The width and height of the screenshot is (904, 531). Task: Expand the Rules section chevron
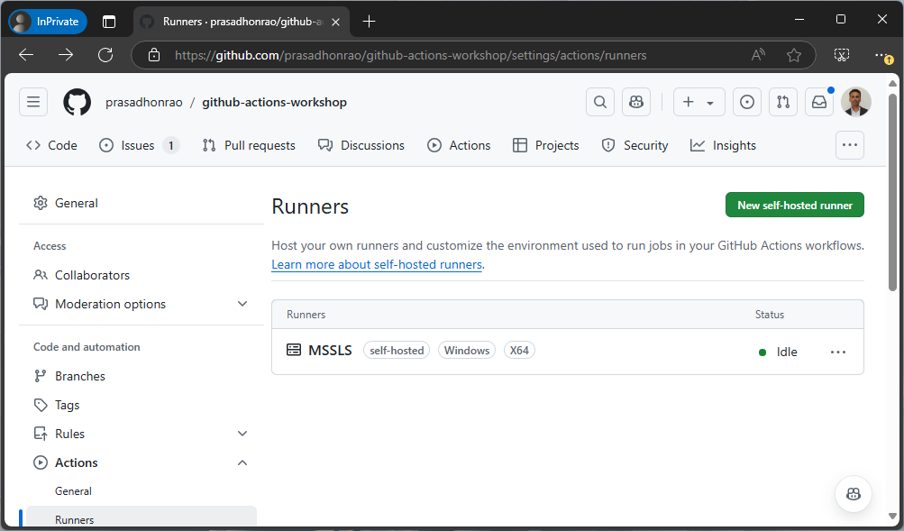(x=242, y=434)
